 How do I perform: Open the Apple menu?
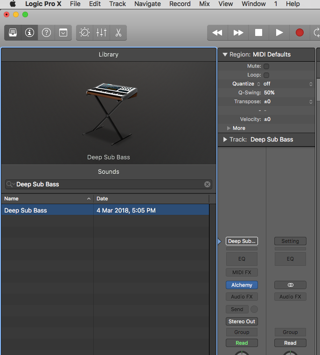click(13, 4)
